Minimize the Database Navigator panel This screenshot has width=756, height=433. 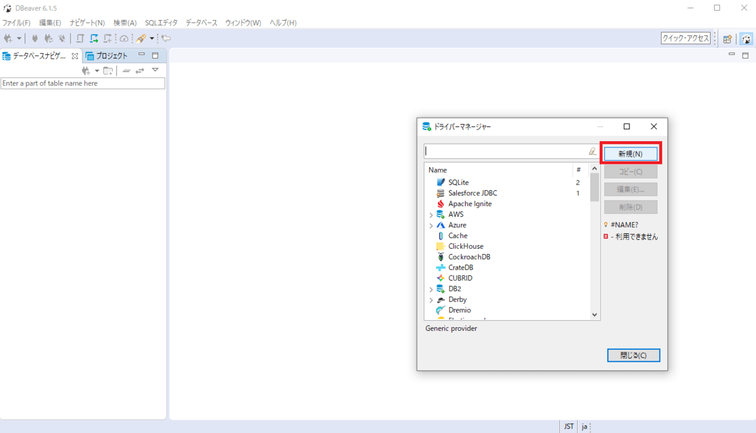(x=142, y=55)
